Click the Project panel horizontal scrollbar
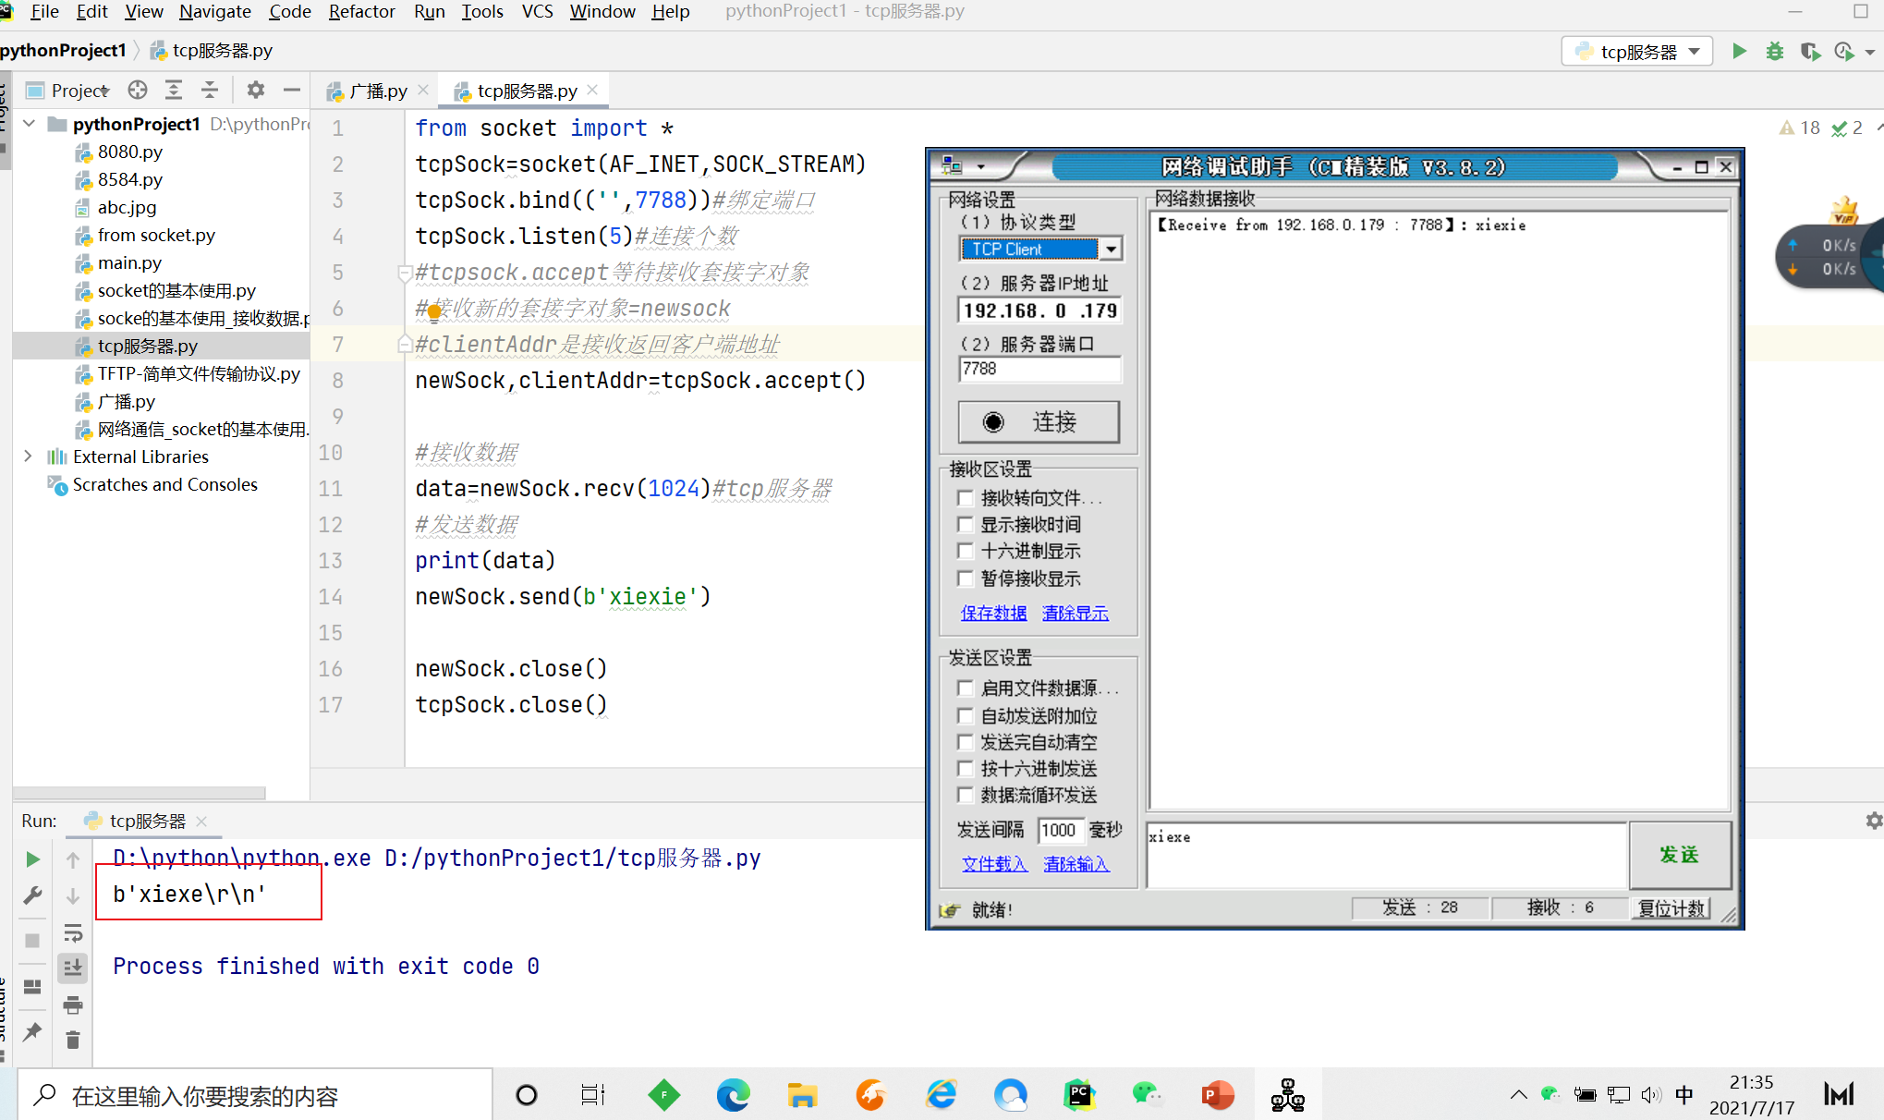 tap(140, 793)
